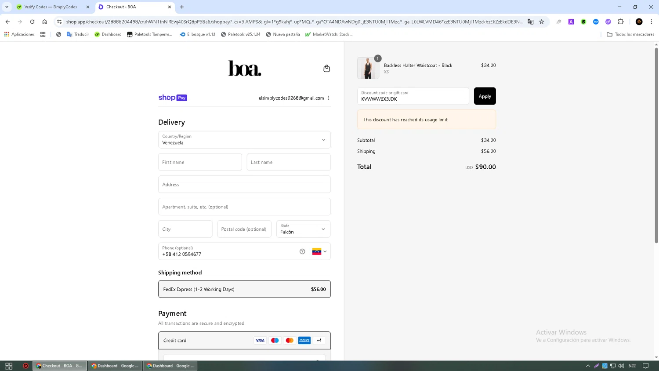This screenshot has height=371, width=659.
Task: Open the volume control in system tray
Action: [x=621, y=366]
